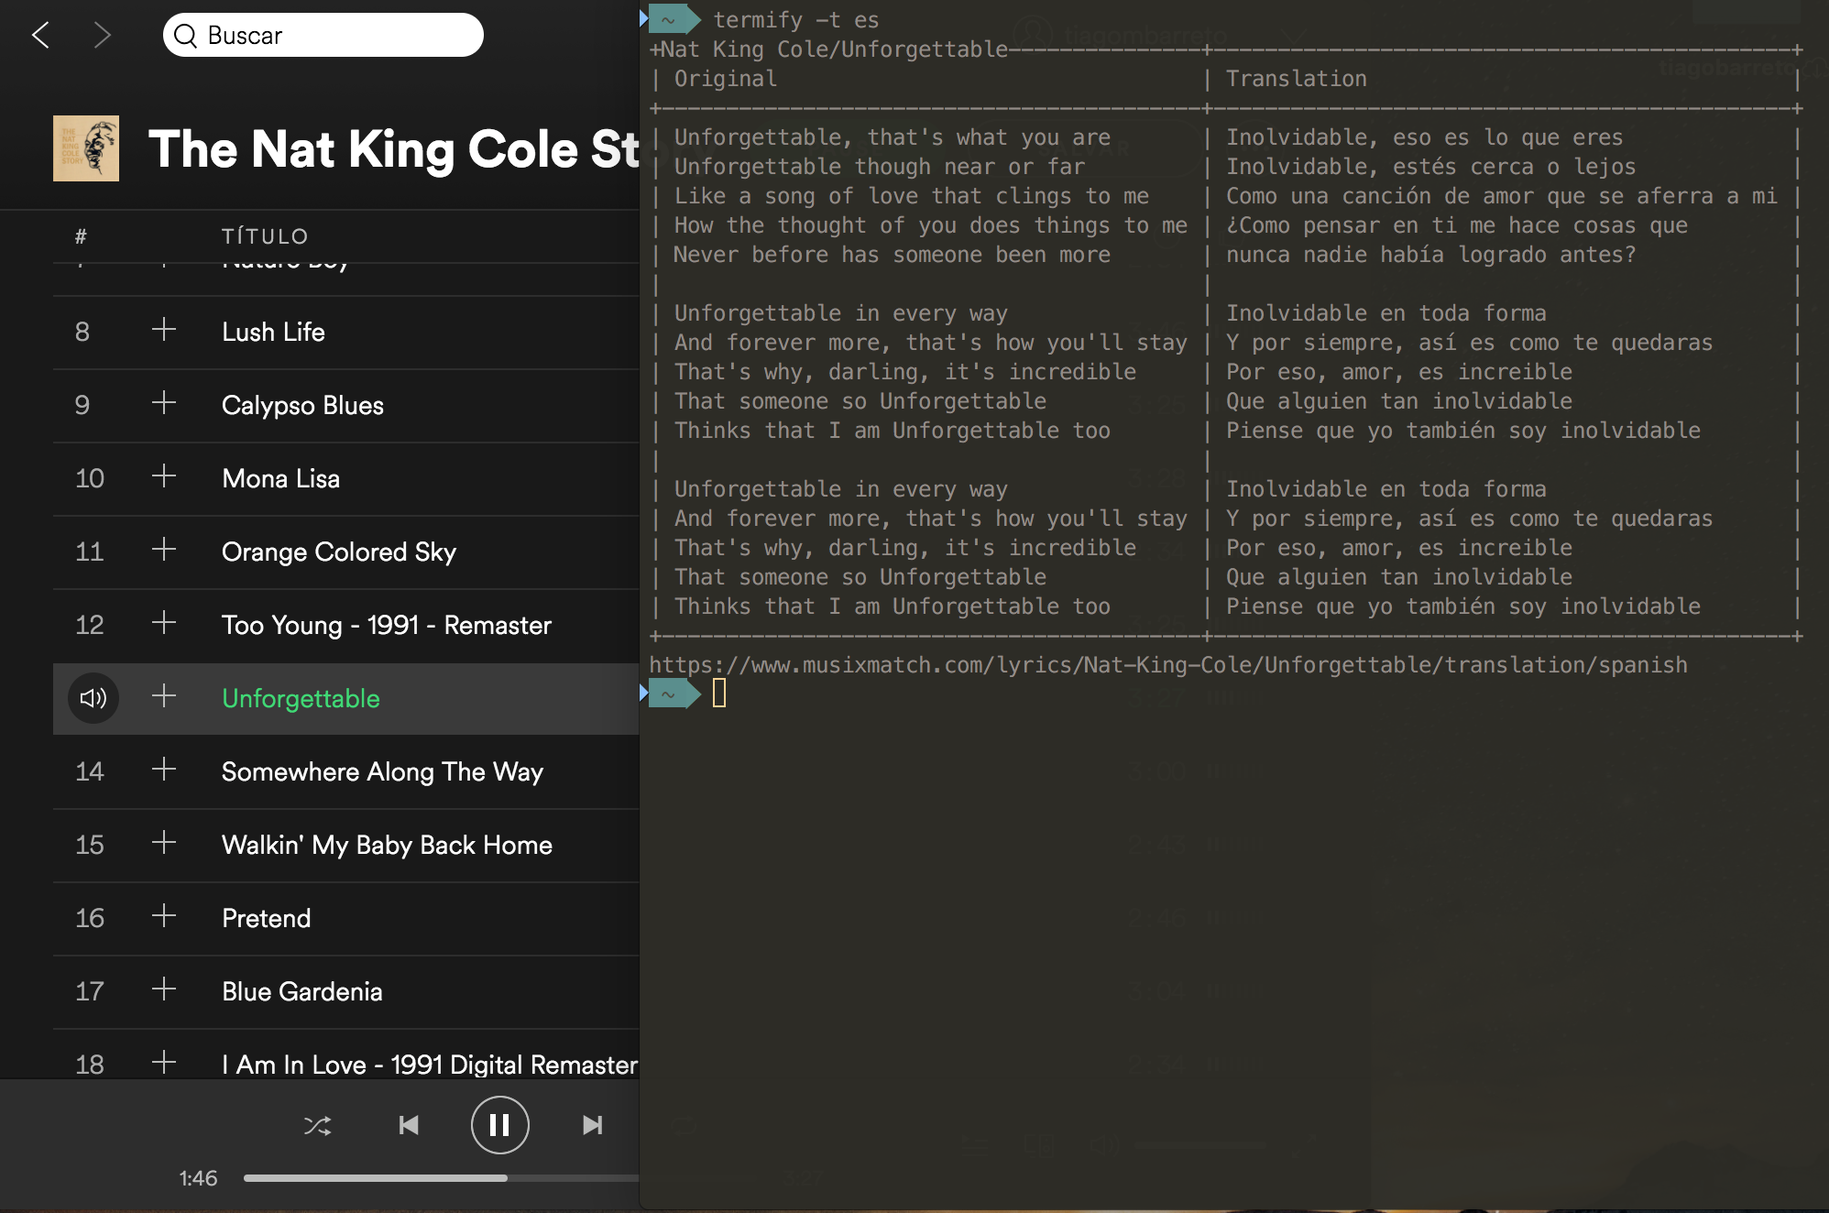
Task: Select the Pretend track
Action: pos(266,918)
